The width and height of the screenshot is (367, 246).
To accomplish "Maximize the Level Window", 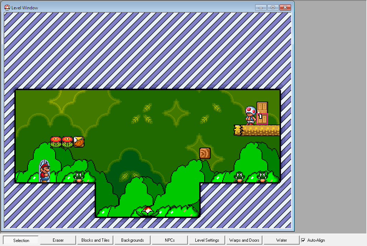I will [273, 8].
